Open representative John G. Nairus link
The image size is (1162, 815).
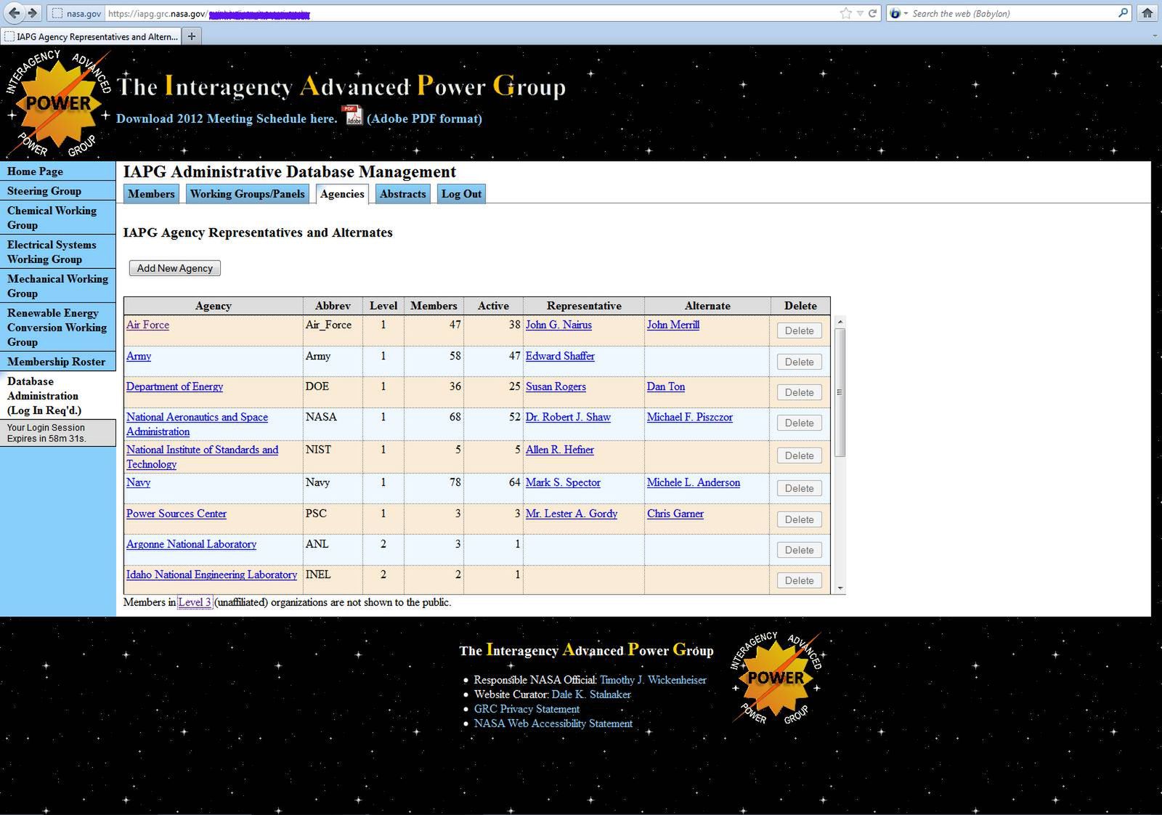pyautogui.click(x=558, y=325)
